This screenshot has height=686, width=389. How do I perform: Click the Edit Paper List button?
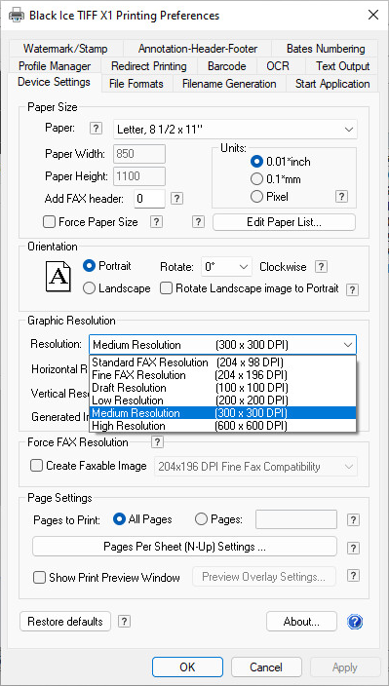click(284, 222)
